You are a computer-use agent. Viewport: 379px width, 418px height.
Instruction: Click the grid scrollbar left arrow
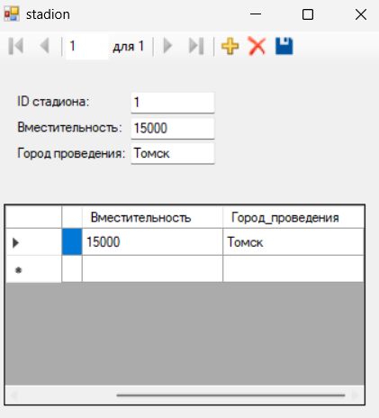point(14,395)
